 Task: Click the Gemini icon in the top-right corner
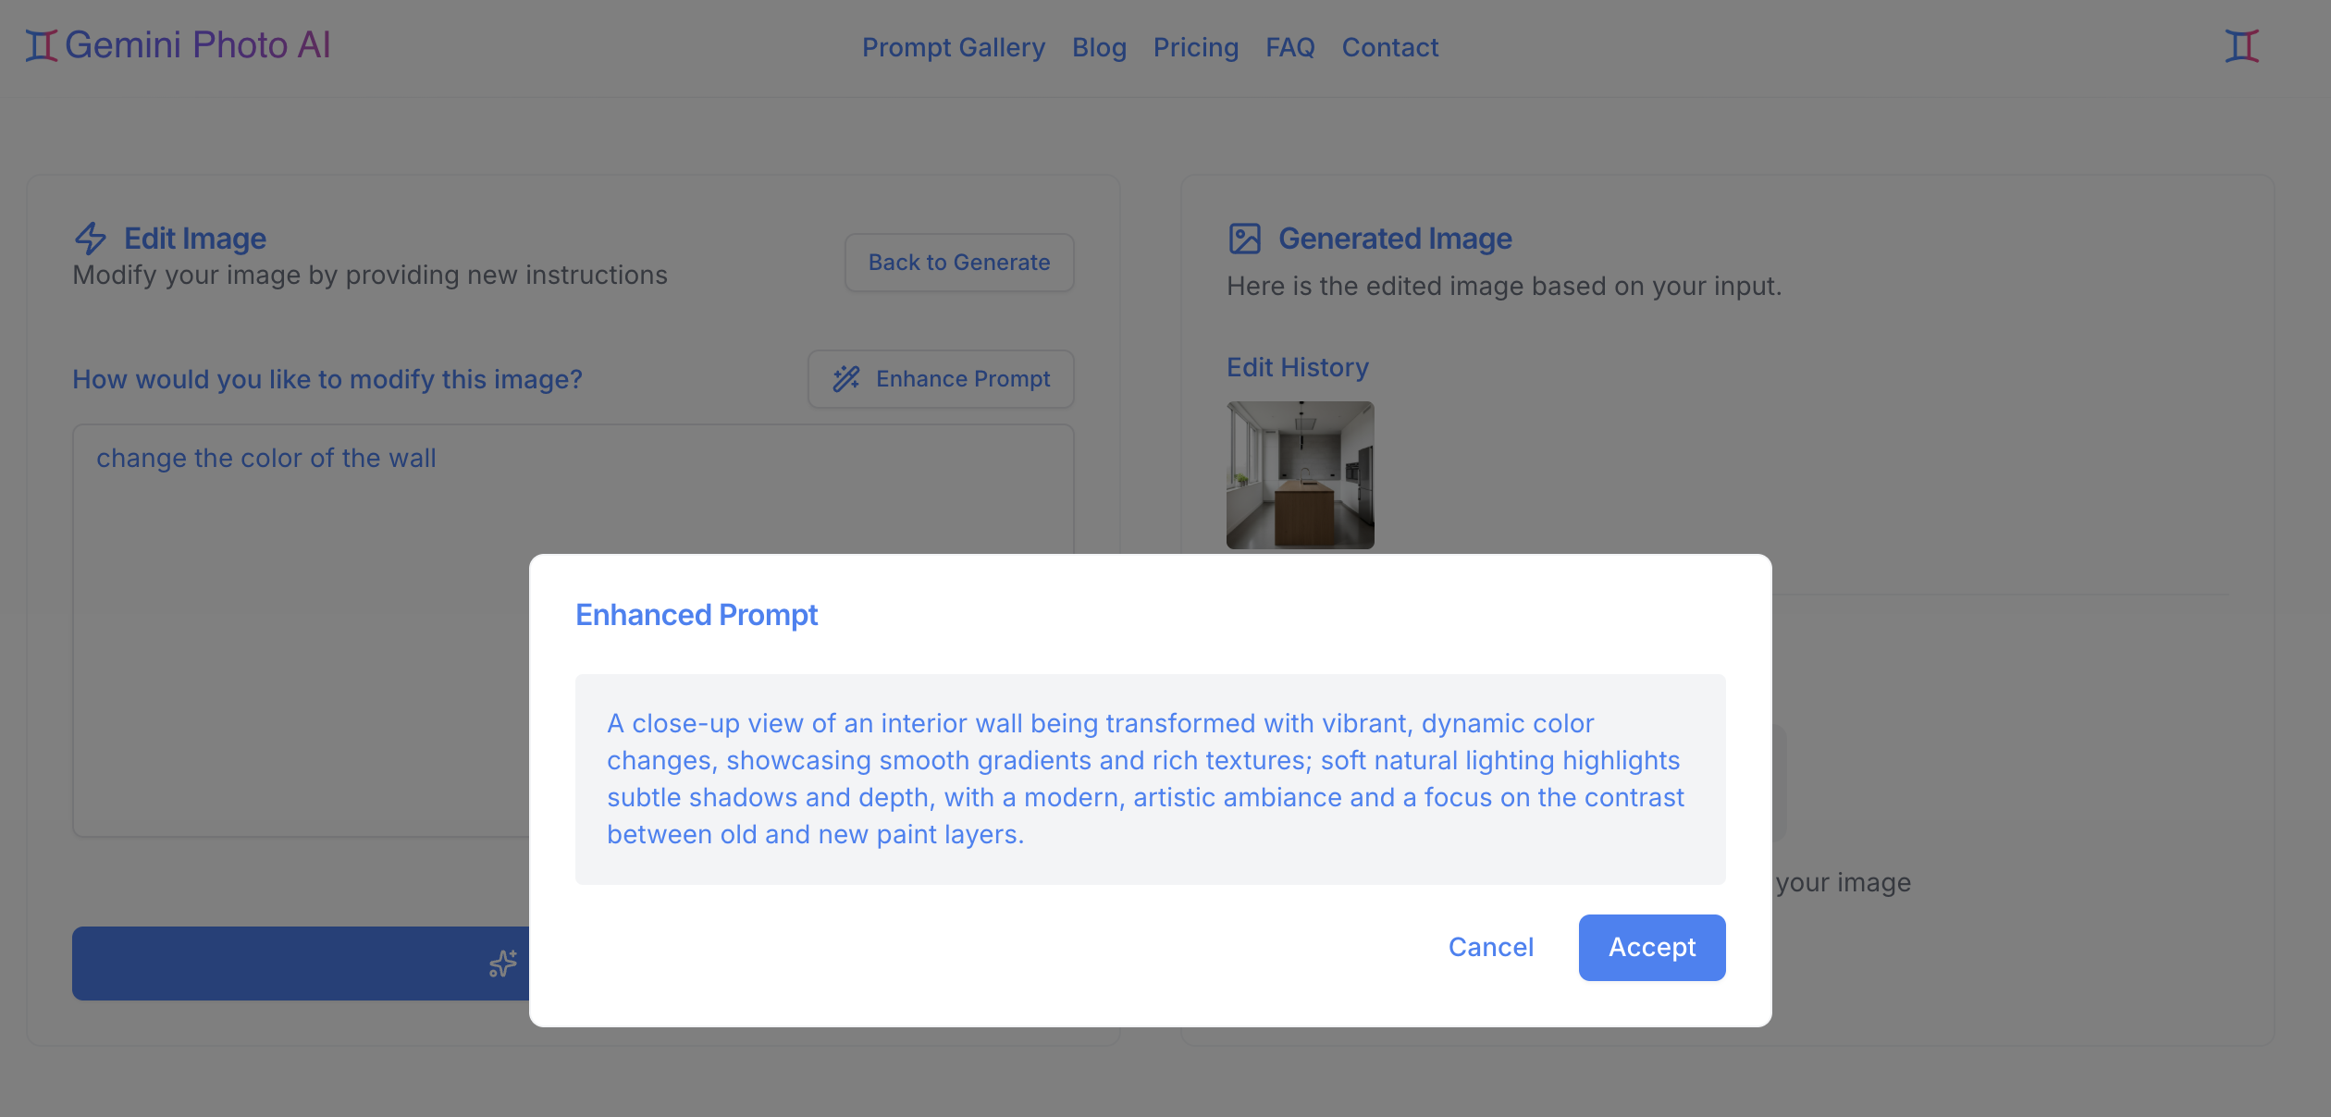[x=2241, y=44]
